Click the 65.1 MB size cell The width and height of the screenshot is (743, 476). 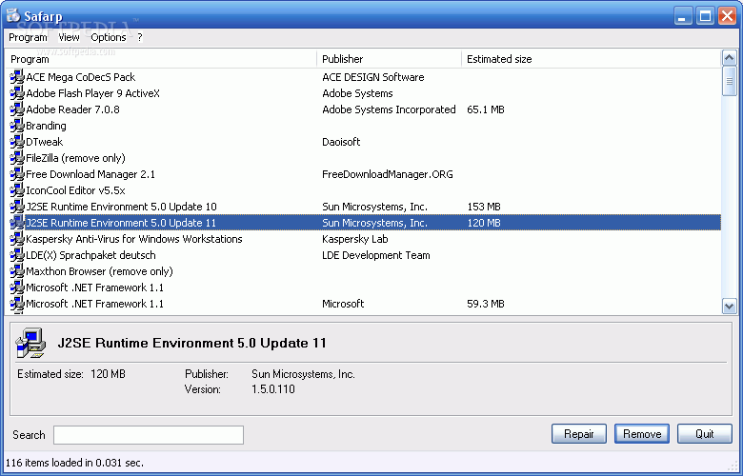point(485,109)
